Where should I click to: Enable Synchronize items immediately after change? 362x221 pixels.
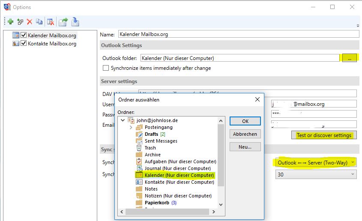click(106, 68)
